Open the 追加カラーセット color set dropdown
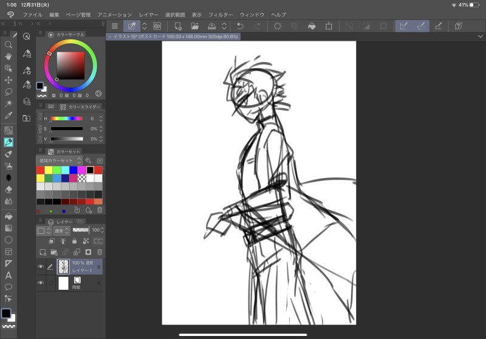 click(x=59, y=160)
